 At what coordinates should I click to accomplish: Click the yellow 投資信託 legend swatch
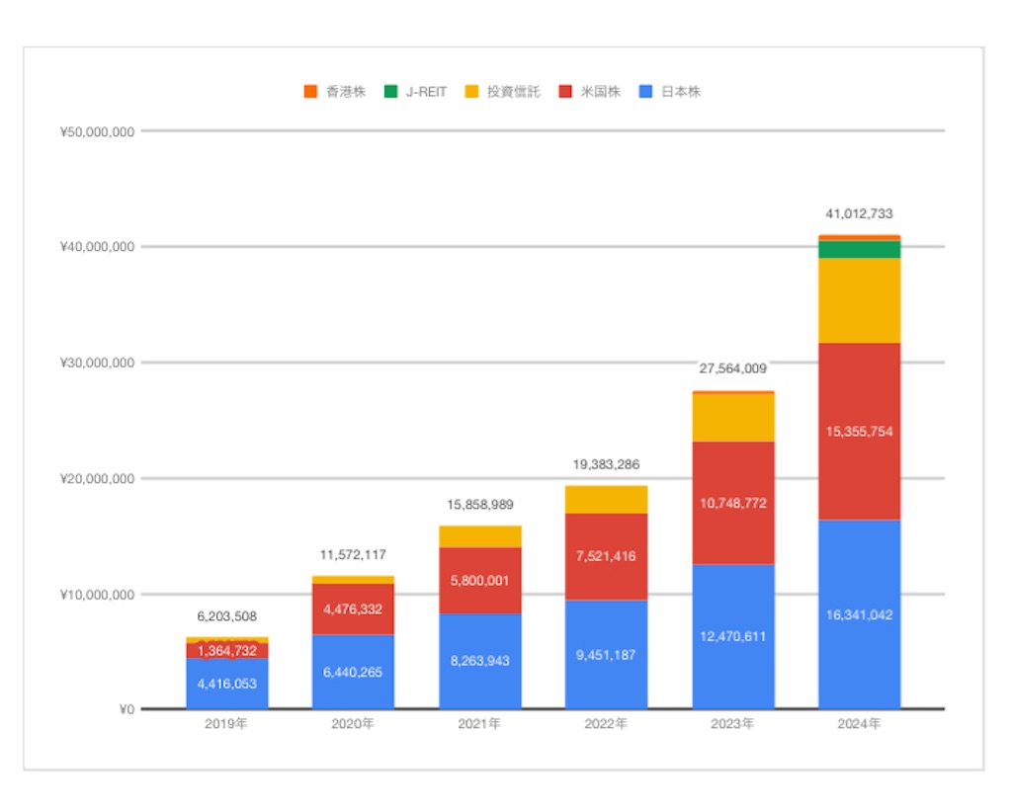pyautogui.click(x=471, y=92)
